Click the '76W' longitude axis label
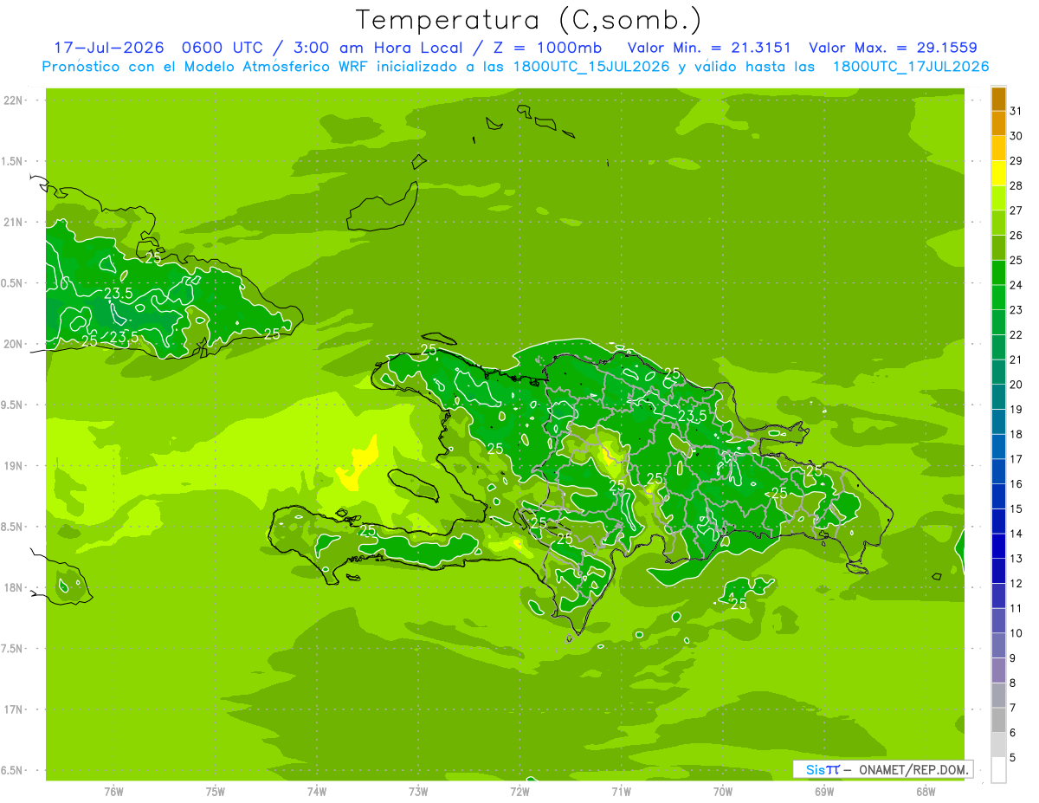 (x=113, y=792)
